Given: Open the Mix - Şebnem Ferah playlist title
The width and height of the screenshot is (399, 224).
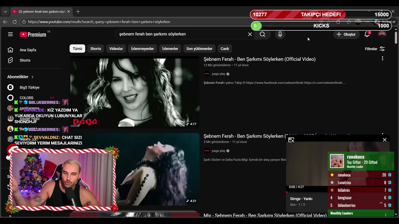Looking at the screenshot, I should 265,215.
